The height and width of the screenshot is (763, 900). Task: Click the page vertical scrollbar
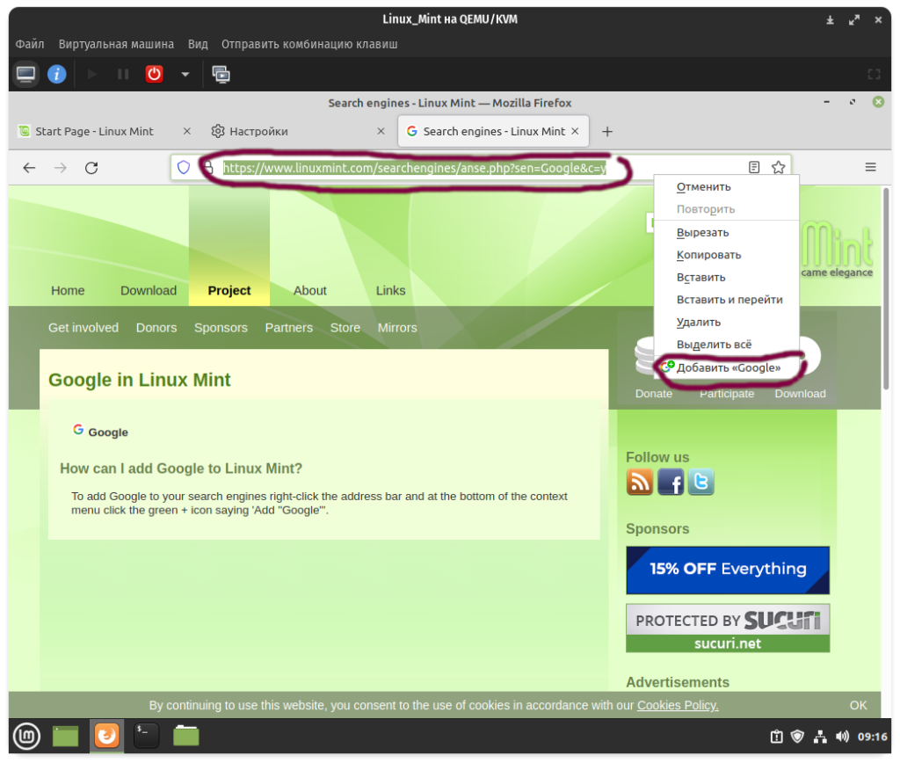[x=886, y=290]
